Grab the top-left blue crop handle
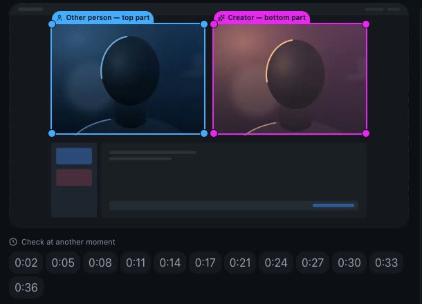 (x=52, y=24)
